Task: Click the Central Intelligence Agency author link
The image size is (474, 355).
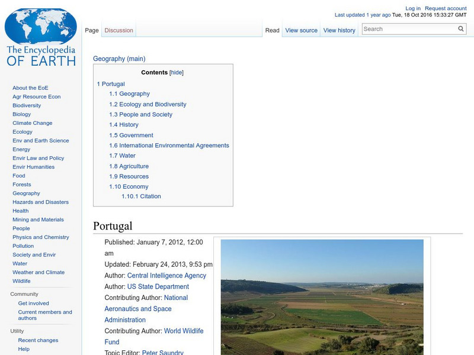Action: coord(167,275)
